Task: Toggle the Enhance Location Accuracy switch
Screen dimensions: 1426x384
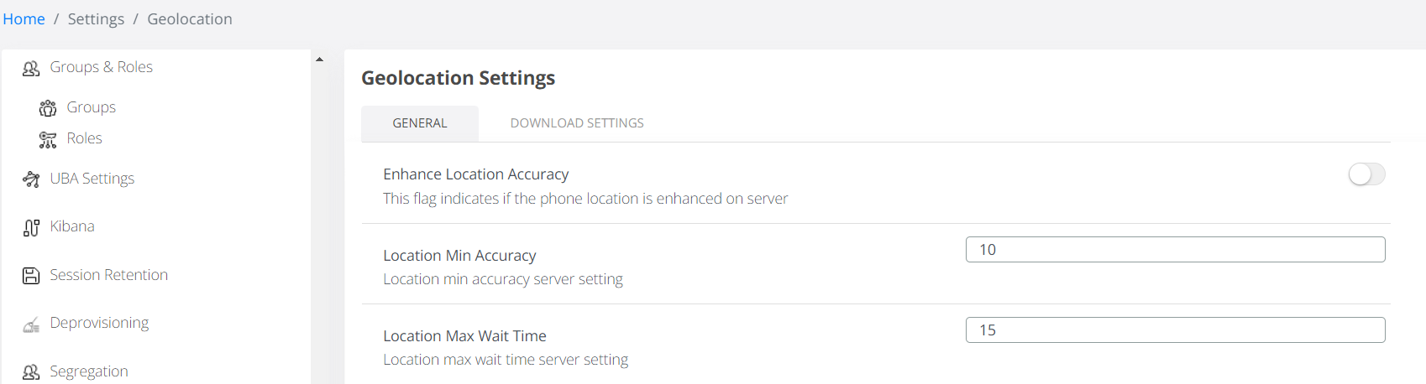Action: [x=1366, y=174]
